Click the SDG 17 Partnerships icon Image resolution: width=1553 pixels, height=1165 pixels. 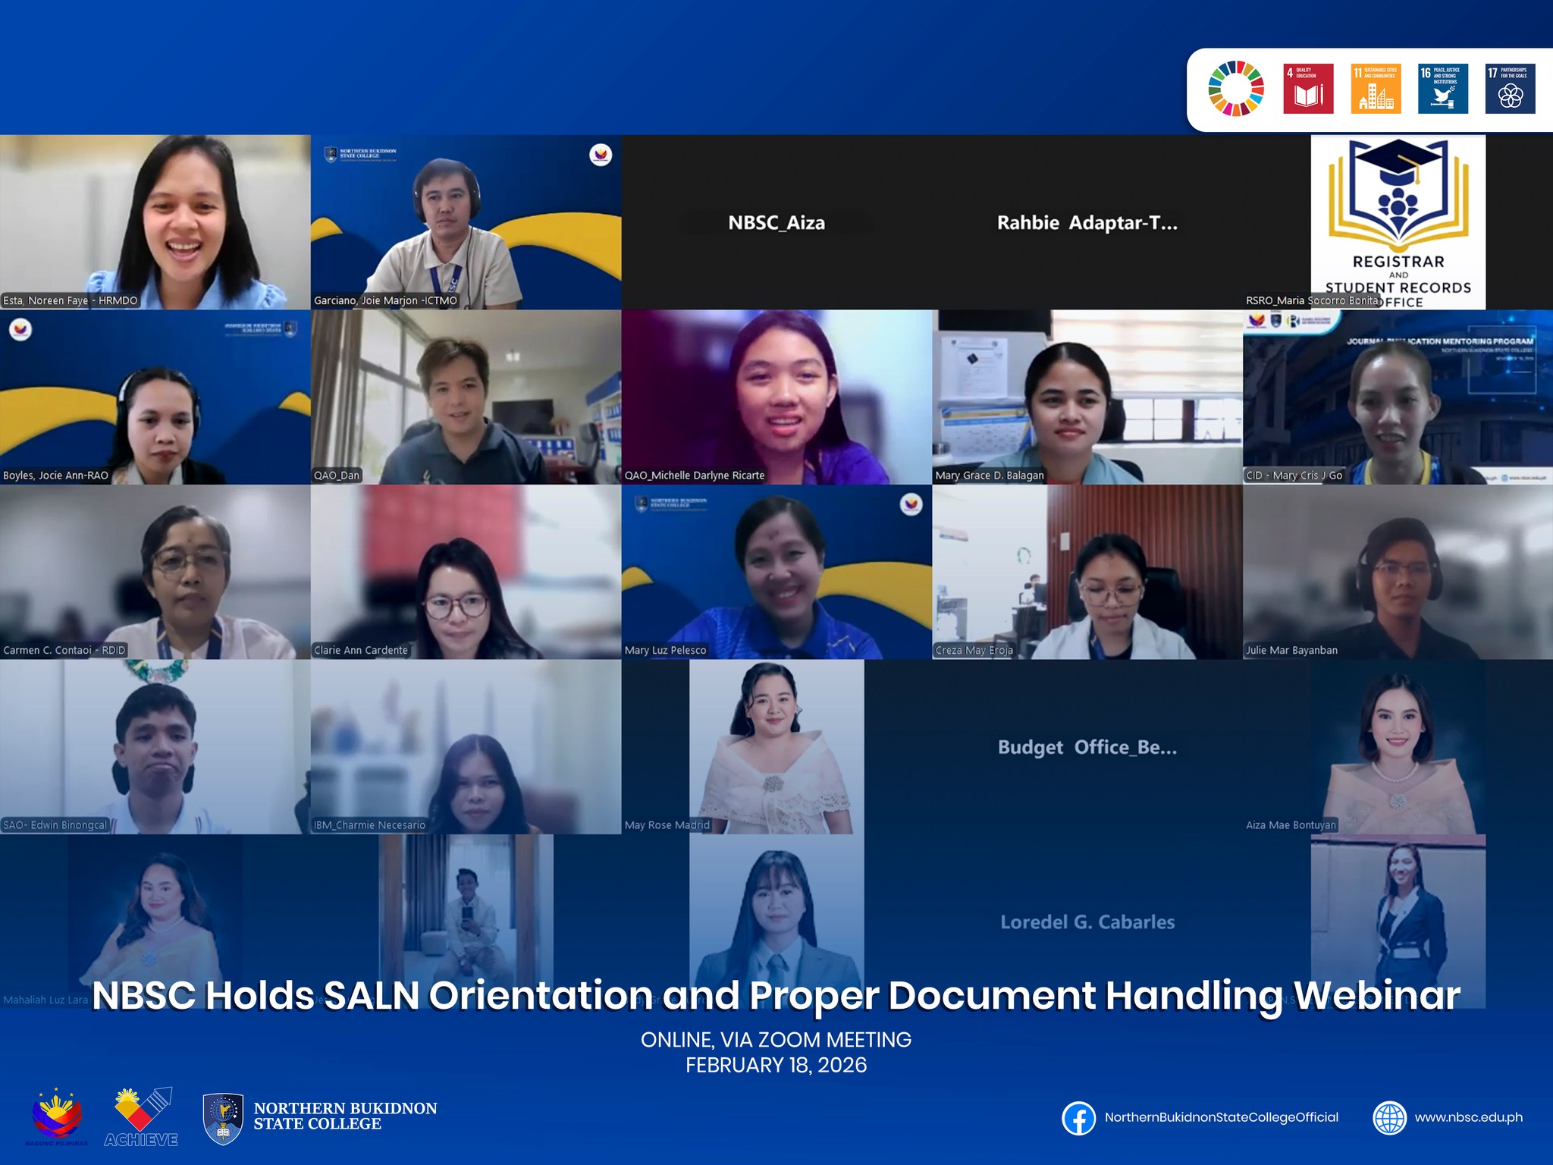point(1510,89)
